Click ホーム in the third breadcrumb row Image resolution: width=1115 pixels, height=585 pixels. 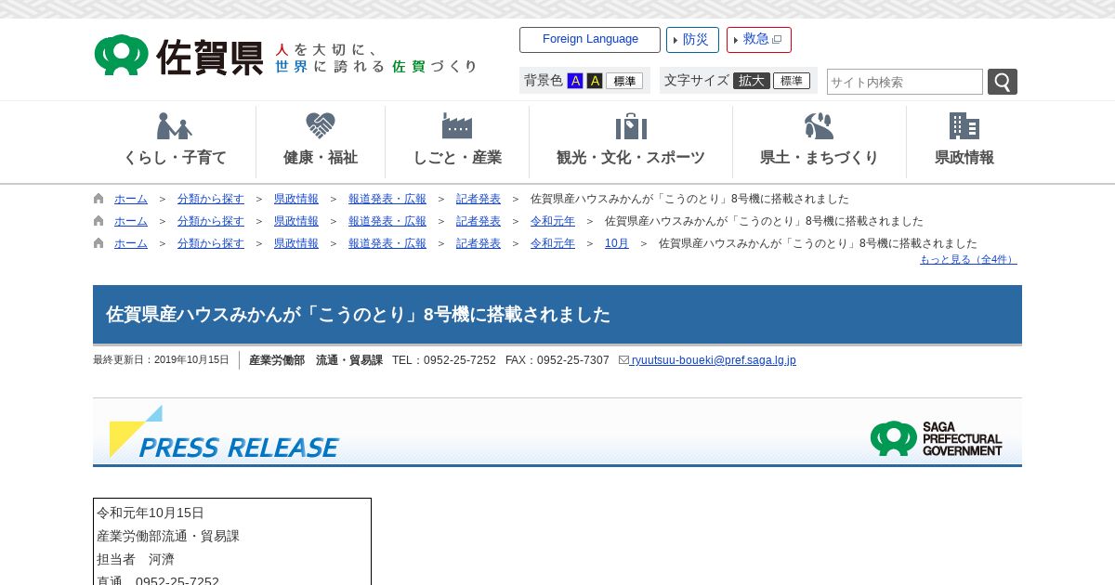click(x=131, y=243)
